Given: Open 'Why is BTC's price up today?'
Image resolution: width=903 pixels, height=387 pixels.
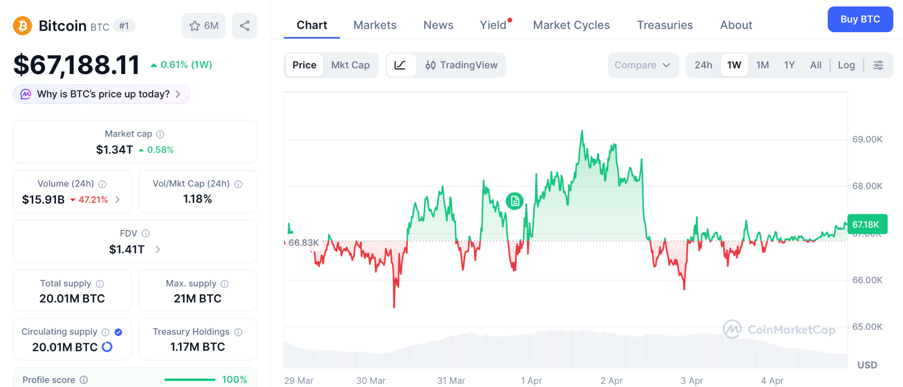Looking at the screenshot, I should (103, 94).
